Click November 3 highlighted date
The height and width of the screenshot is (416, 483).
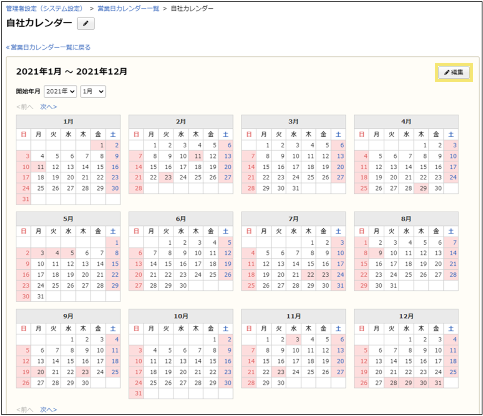point(294,340)
